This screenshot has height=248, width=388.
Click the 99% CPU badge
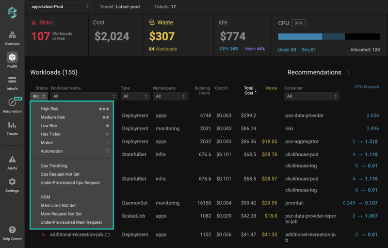(299, 23)
